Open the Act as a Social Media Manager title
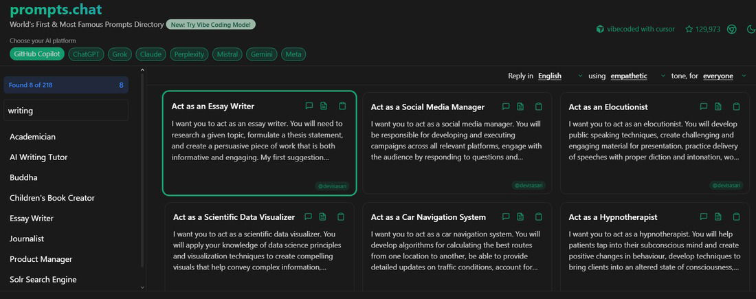The width and height of the screenshot is (756, 299). tap(427, 107)
